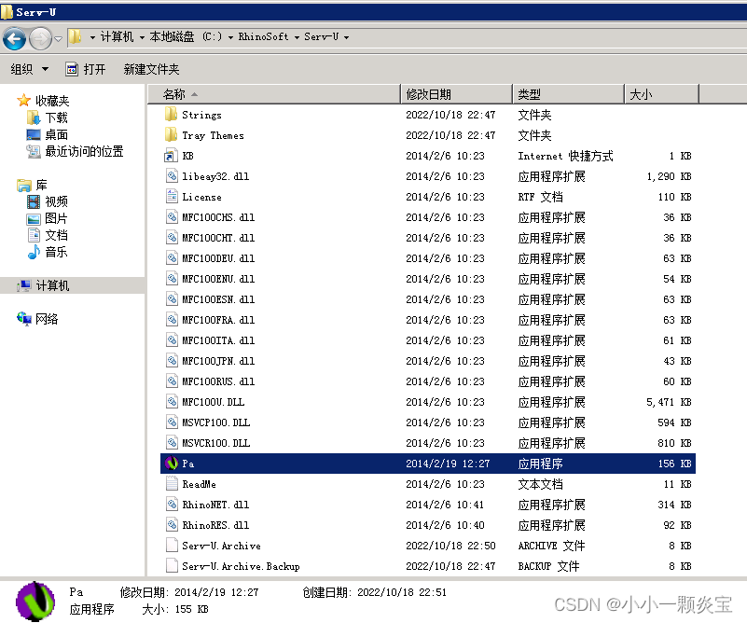Screen dimensions: 747x623
Task: Select MFC100ENU.dll file icon
Action: [x=172, y=279]
